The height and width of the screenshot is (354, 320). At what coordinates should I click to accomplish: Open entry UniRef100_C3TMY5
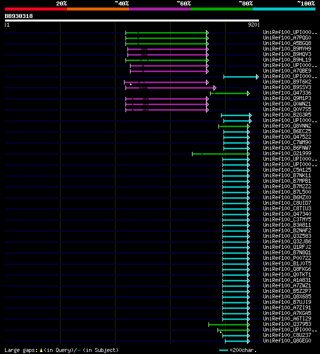(x=287, y=219)
